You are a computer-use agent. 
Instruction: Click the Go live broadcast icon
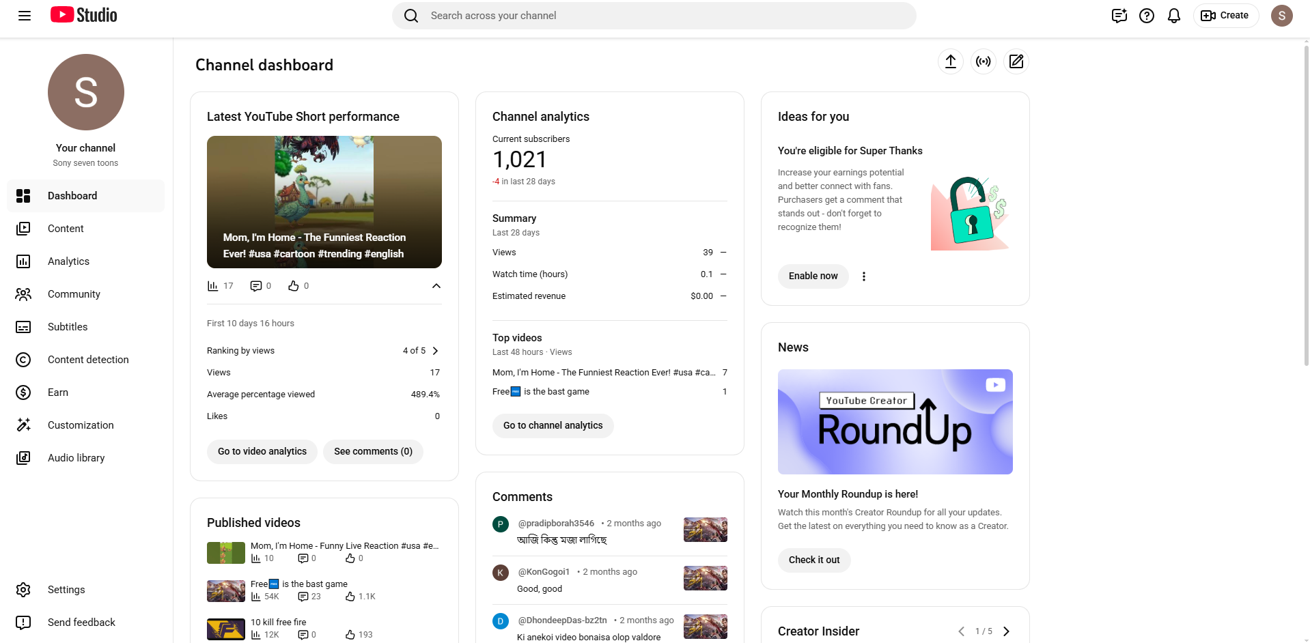(983, 61)
